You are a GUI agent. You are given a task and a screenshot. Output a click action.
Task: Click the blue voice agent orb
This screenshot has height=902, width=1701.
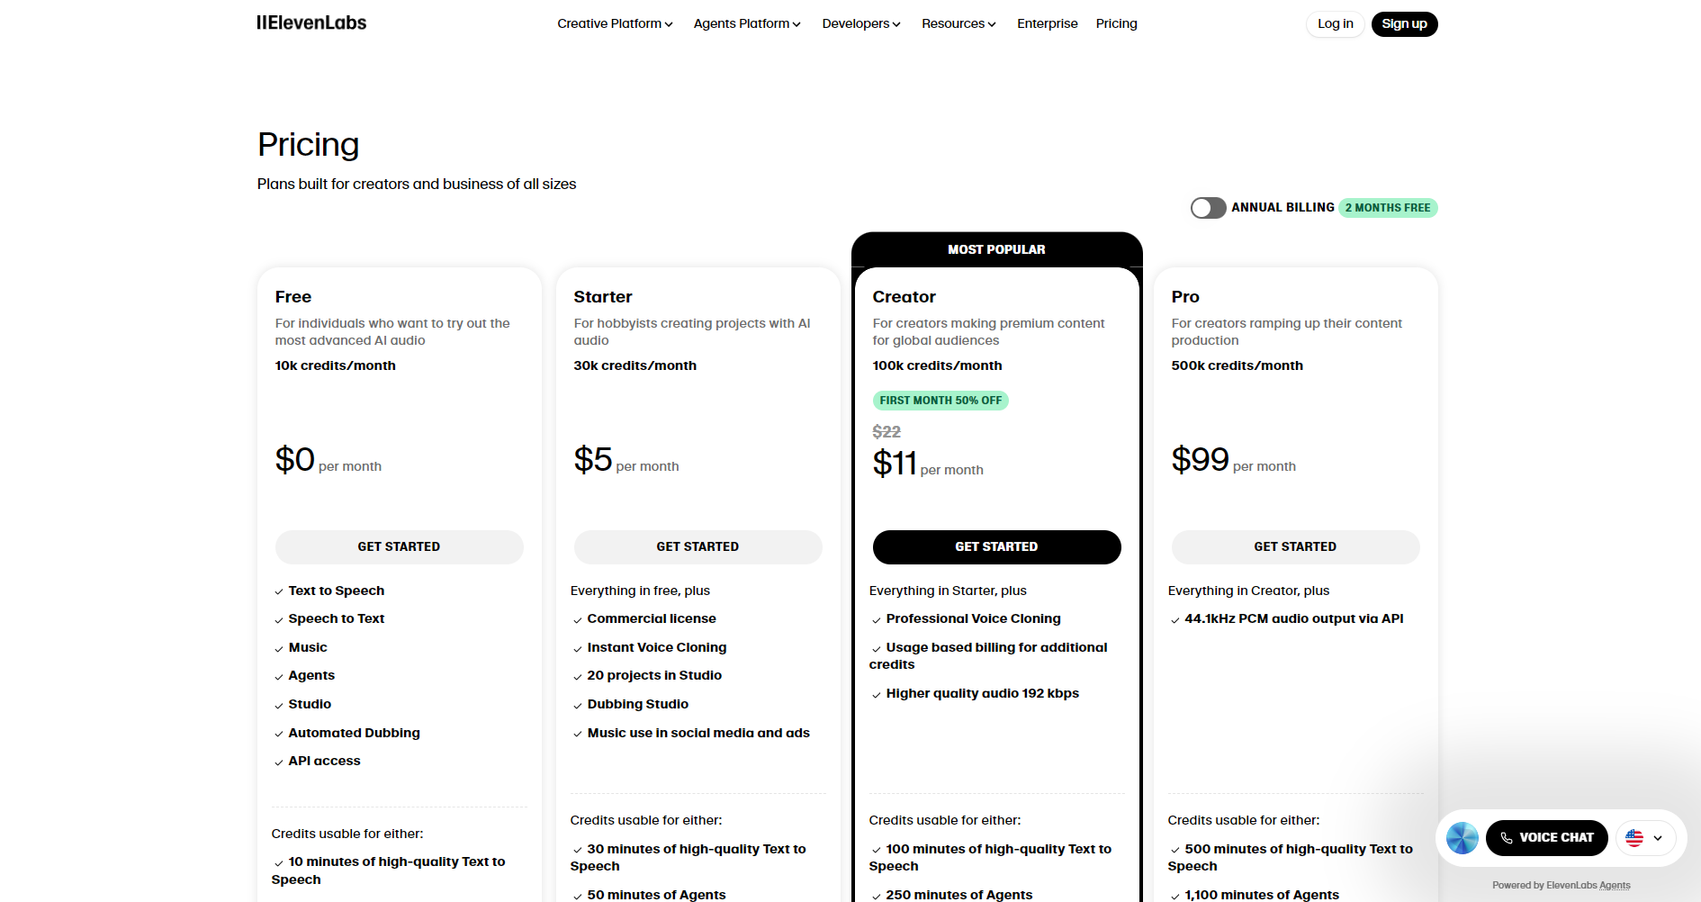click(x=1462, y=838)
